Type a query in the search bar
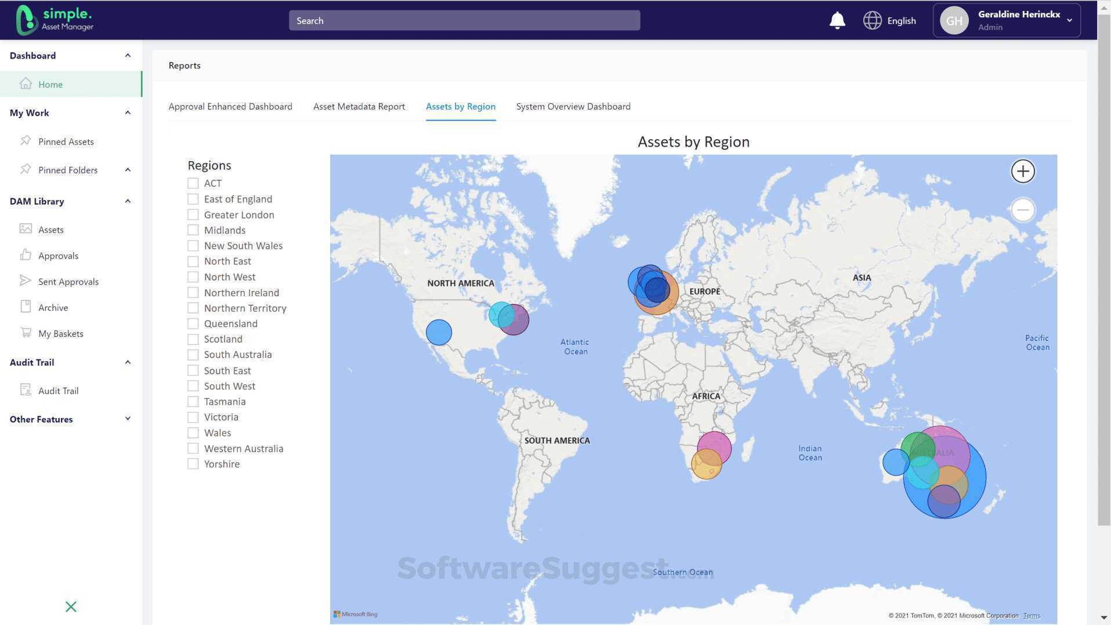This screenshot has height=625, width=1111. (x=464, y=20)
